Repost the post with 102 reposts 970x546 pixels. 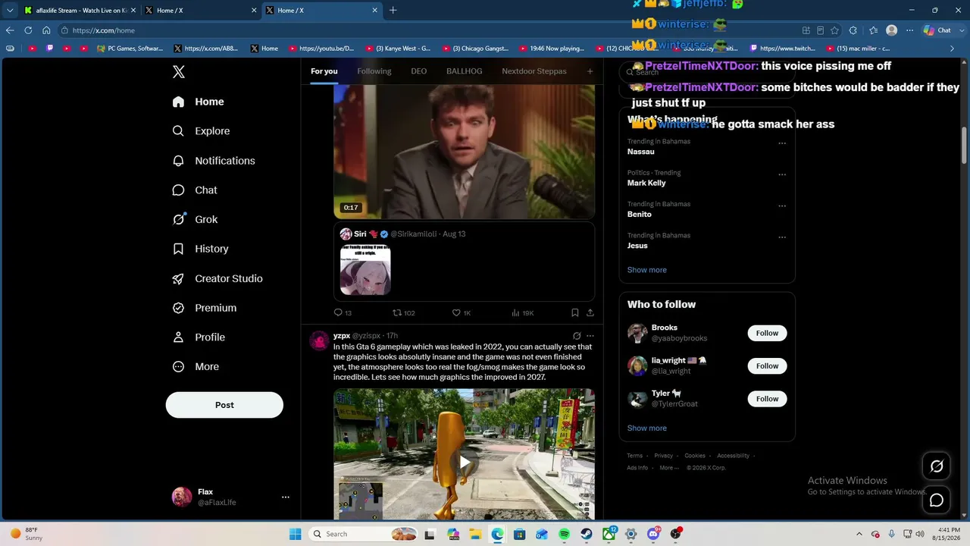(x=403, y=312)
